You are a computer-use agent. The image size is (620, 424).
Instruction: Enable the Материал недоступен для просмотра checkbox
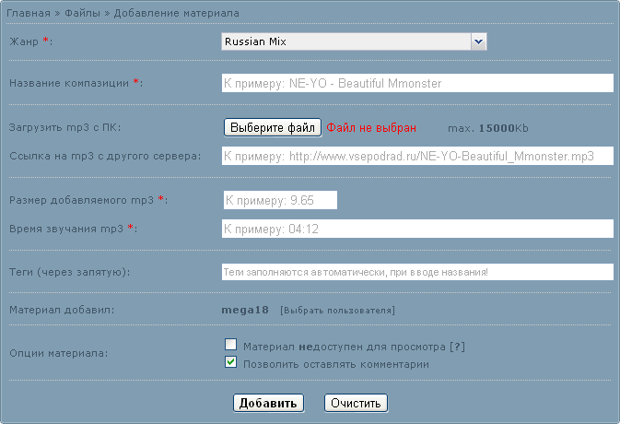tap(231, 345)
